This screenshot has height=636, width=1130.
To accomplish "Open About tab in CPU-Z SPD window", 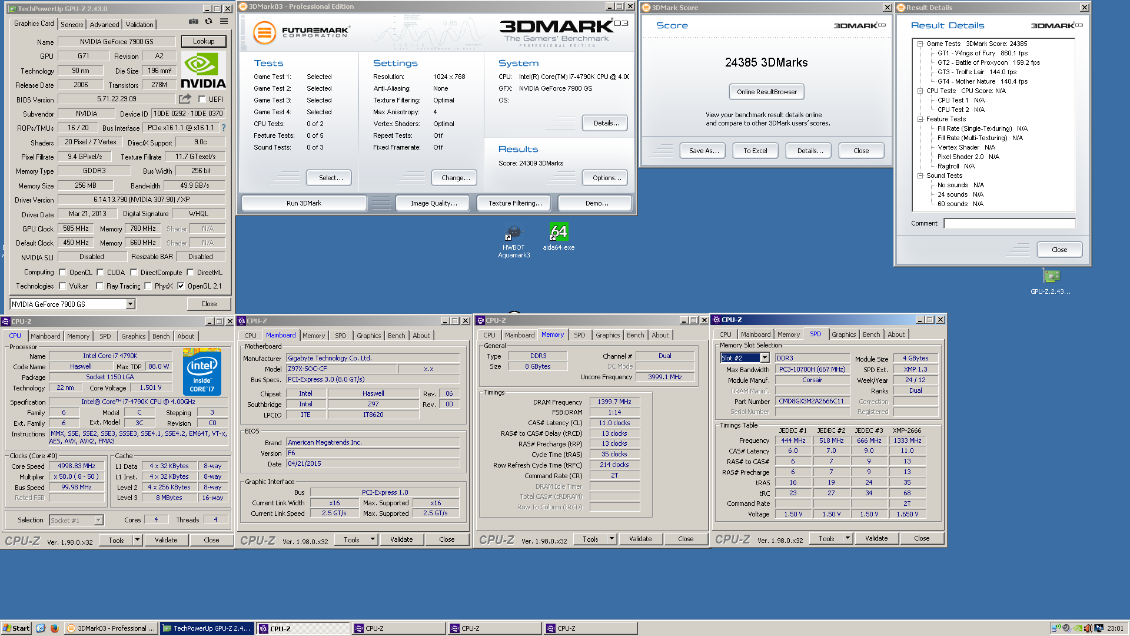I will 896,334.
